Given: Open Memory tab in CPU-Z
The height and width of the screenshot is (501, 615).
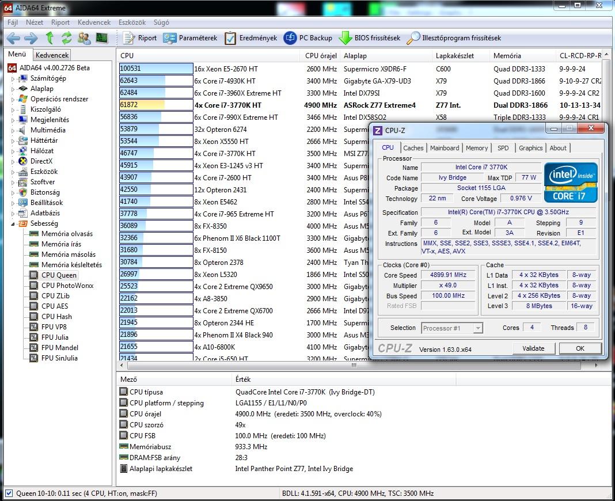Looking at the screenshot, I should pyautogui.click(x=477, y=148).
